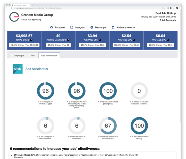Click the Audience Network icon
186x159 pixels.
click(113, 27)
